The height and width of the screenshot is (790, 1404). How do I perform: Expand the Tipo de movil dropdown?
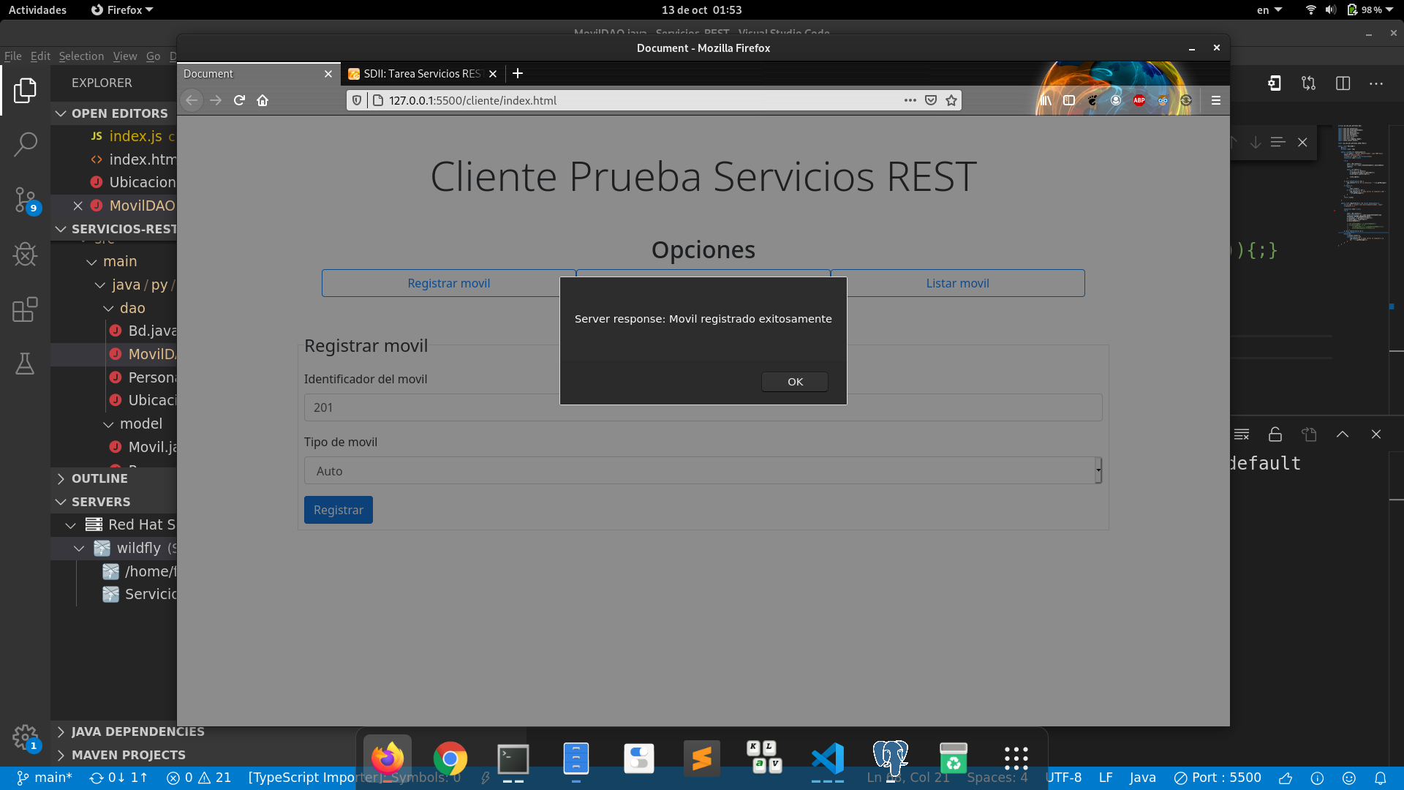[x=1098, y=471]
